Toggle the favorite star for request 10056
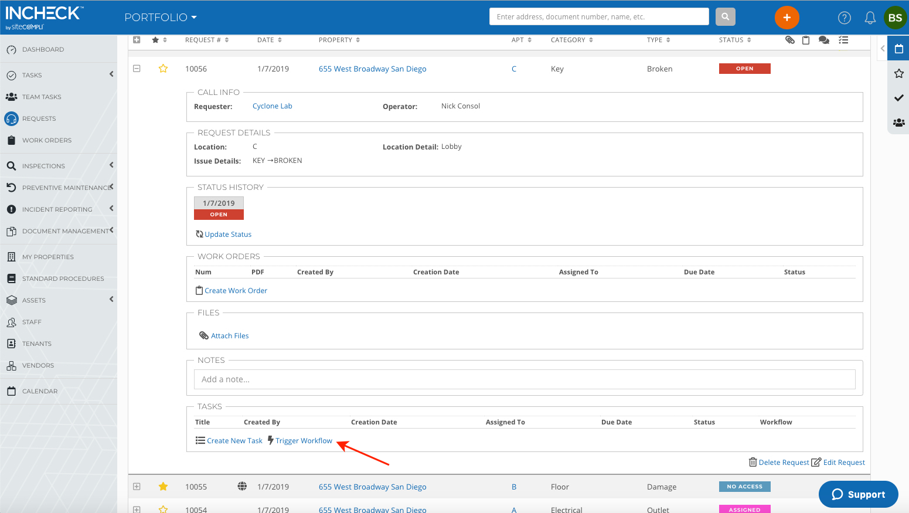 pyautogui.click(x=163, y=69)
